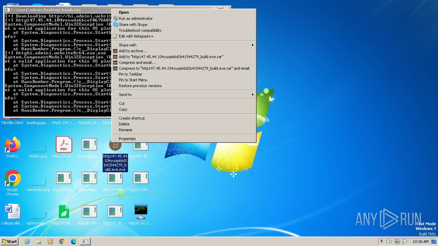
Task: Switch to bomb.exe taskbar button
Action: tap(85, 242)
